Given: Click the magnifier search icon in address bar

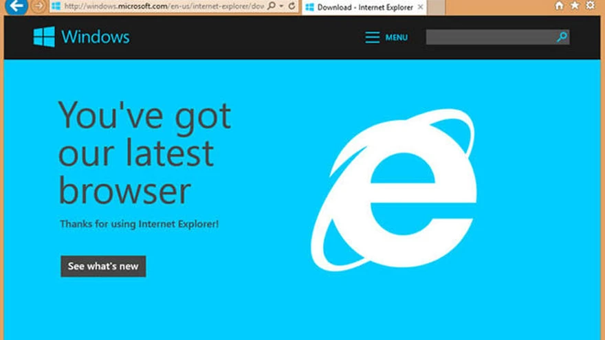Looking at the screenshot, I should coord(272,6).
